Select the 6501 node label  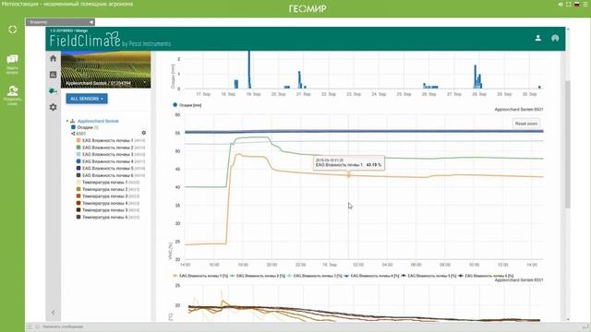pyautogui.click(x=80, y=134)
